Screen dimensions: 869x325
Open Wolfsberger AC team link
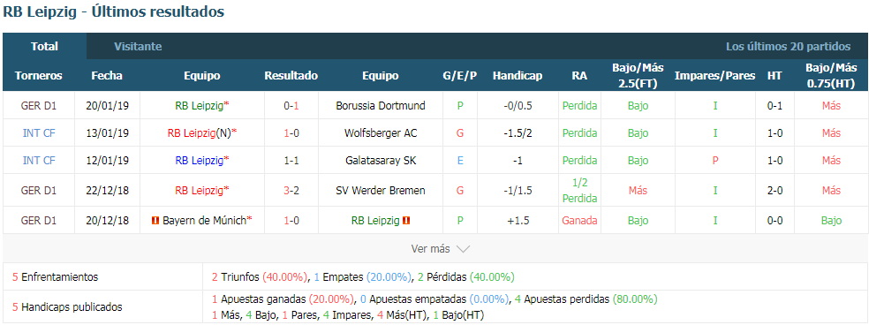coord(381,133)
